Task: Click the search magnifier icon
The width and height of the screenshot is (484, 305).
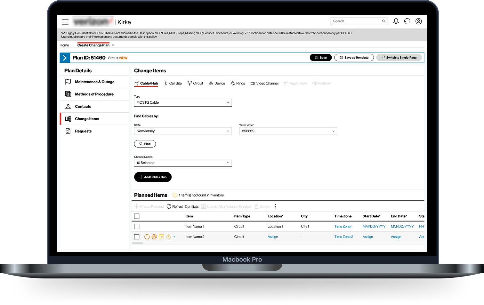Action: (383, 21)
